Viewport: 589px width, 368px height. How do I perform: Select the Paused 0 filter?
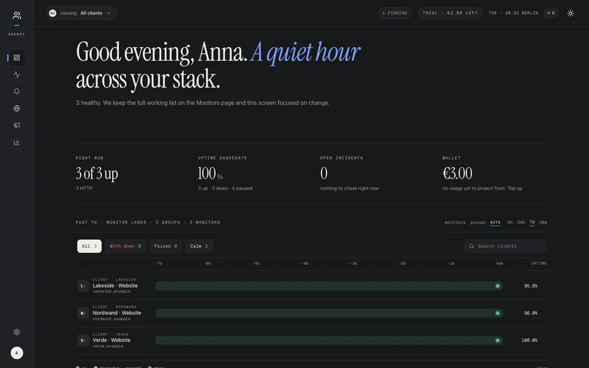tap(166, 247)
